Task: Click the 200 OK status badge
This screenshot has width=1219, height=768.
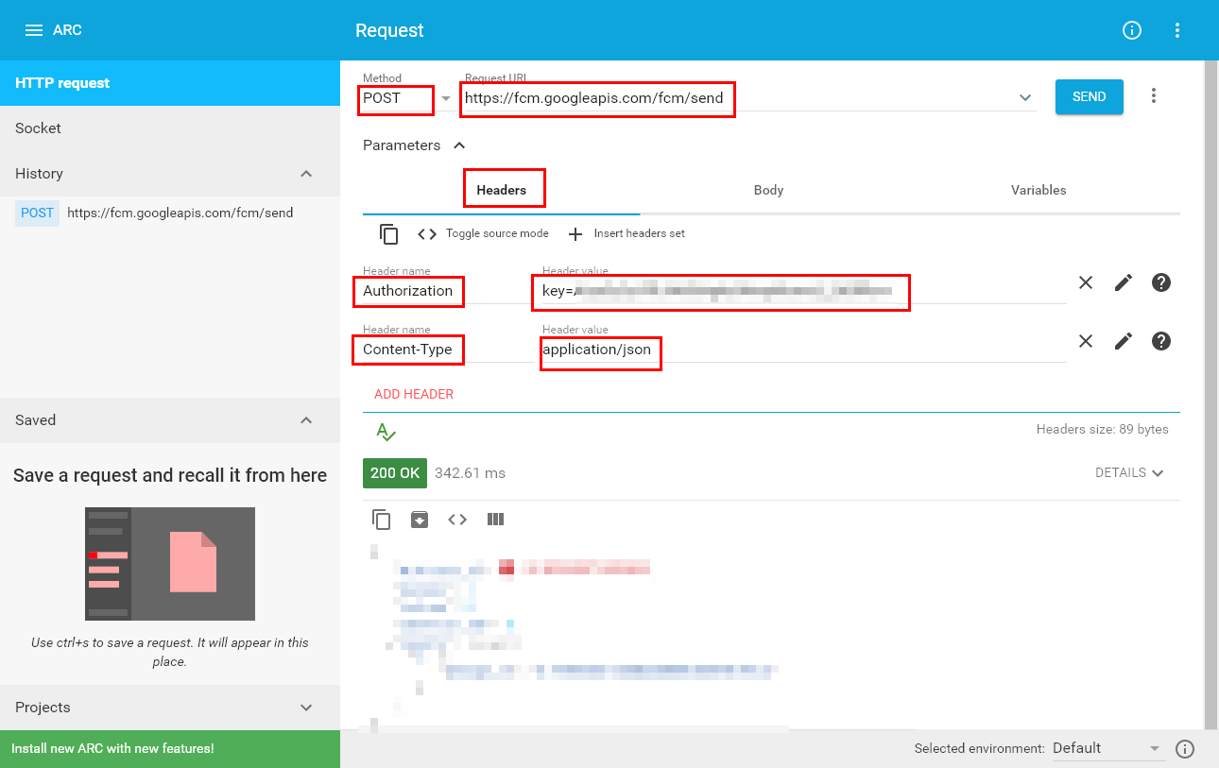Action: [x=395, y=472]
